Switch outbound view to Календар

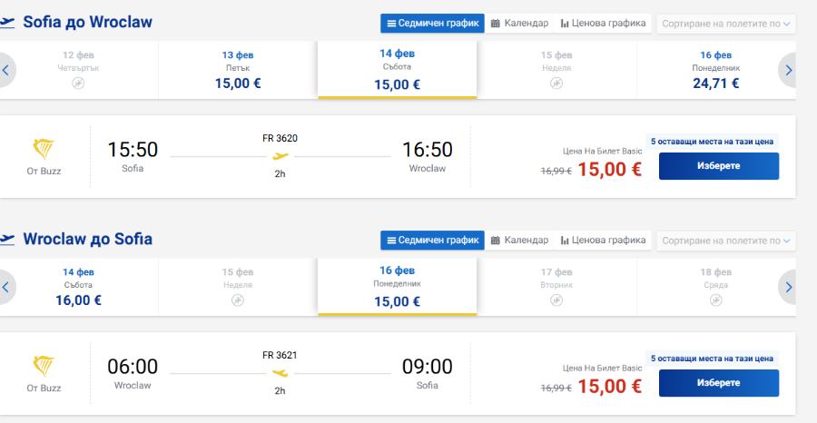[519, 24]
